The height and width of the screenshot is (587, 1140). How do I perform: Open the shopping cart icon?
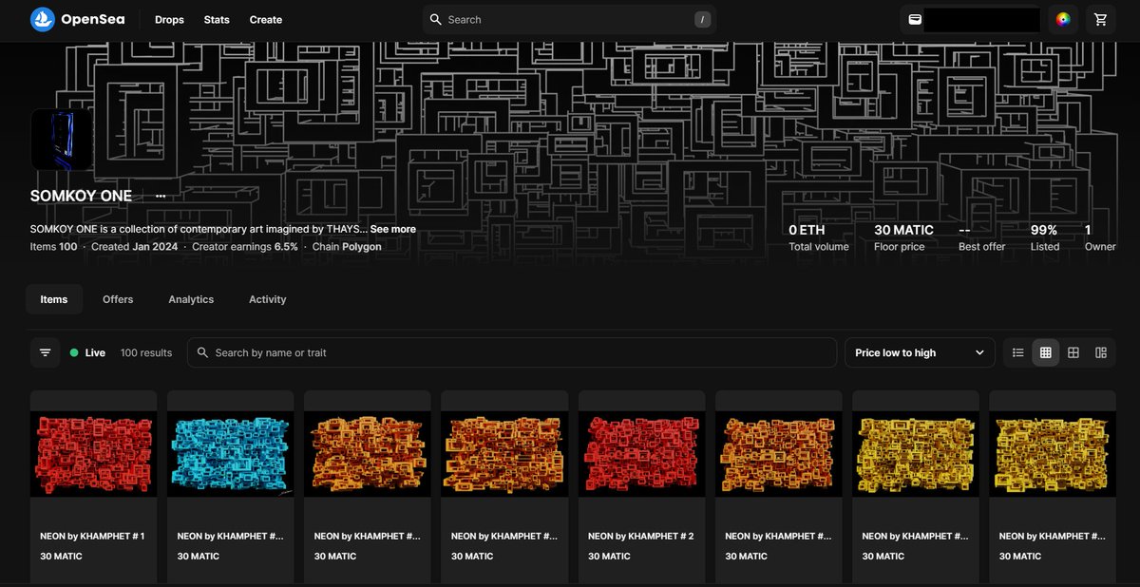point(1101,19)
